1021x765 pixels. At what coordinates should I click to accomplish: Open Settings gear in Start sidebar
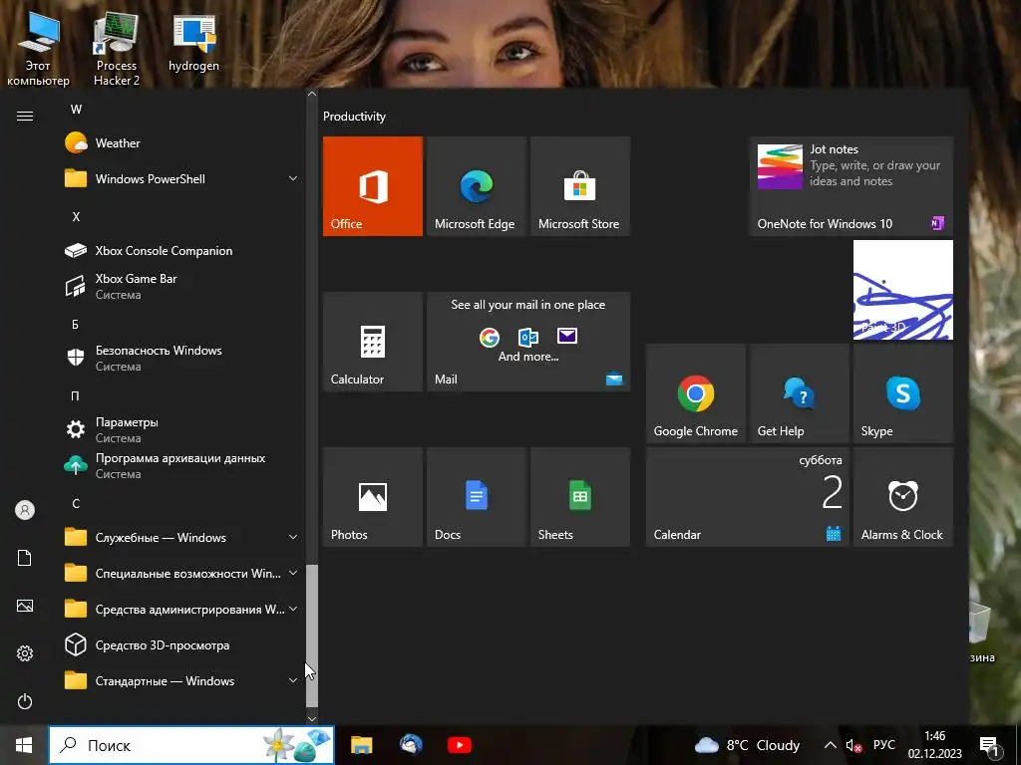(25, 653)
